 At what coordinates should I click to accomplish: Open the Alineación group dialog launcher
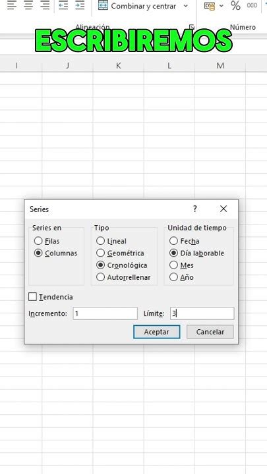click(x=191, y=26)
